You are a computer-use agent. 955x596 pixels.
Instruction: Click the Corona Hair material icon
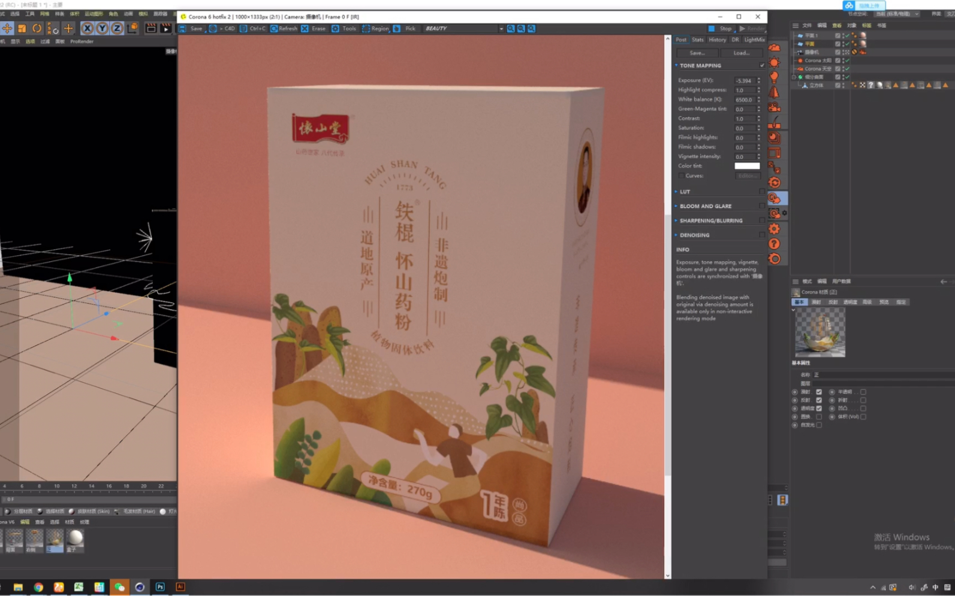tap(775, 122)
